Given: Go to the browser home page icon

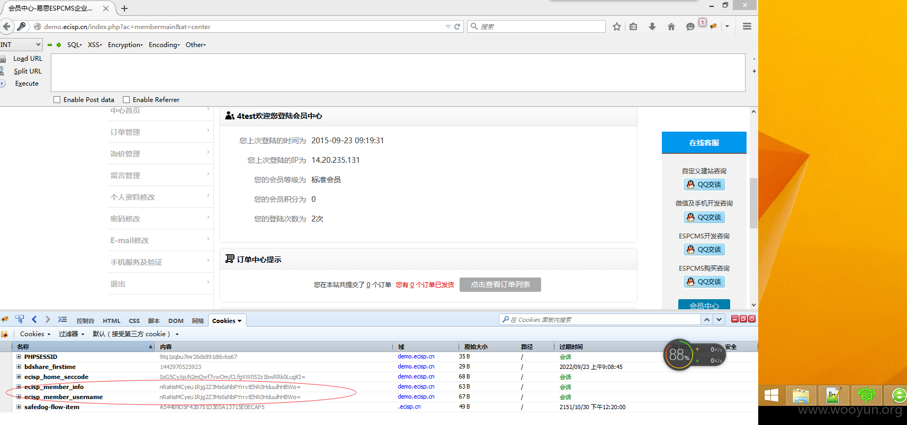Looking at the screenshot, I should pyautogui.click(x=671, y=26).
